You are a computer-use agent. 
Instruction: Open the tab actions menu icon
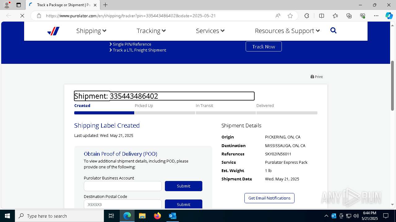[19, 5]
